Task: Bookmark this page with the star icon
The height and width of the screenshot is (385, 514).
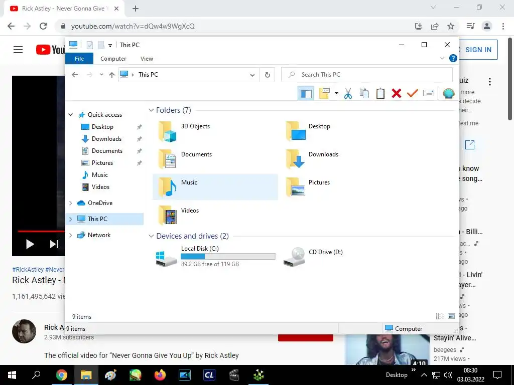Action: [451, 26]
